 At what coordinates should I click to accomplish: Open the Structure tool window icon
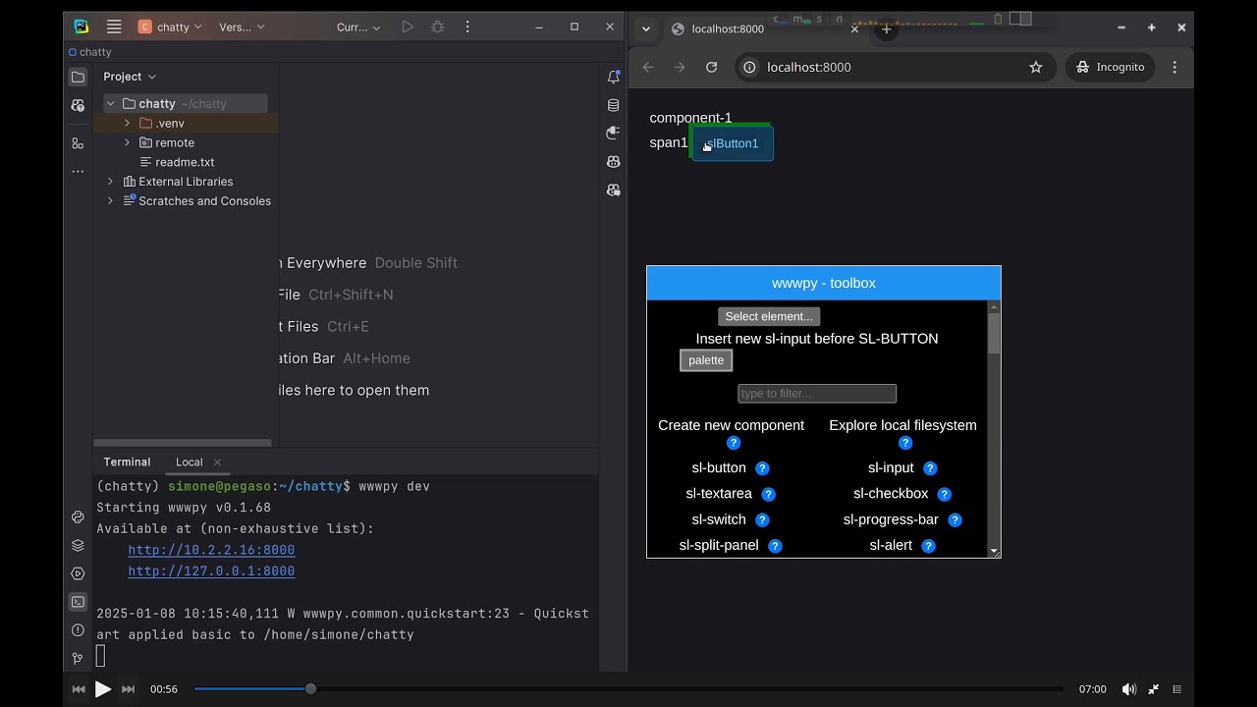click(78, 143)
